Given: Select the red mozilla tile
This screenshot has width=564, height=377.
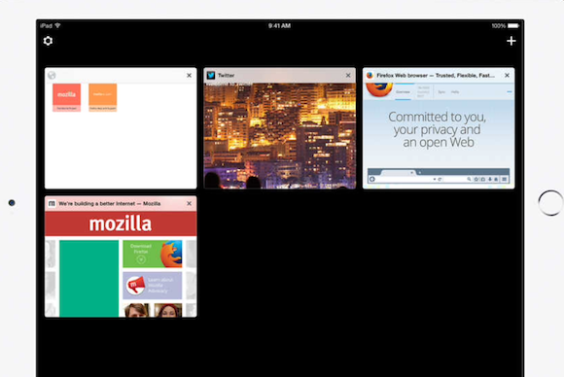Looking at the screenshot, I should [66, 97].
